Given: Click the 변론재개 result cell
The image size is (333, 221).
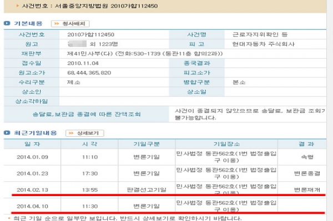Looking at the screenshot, I should (307, 189).
